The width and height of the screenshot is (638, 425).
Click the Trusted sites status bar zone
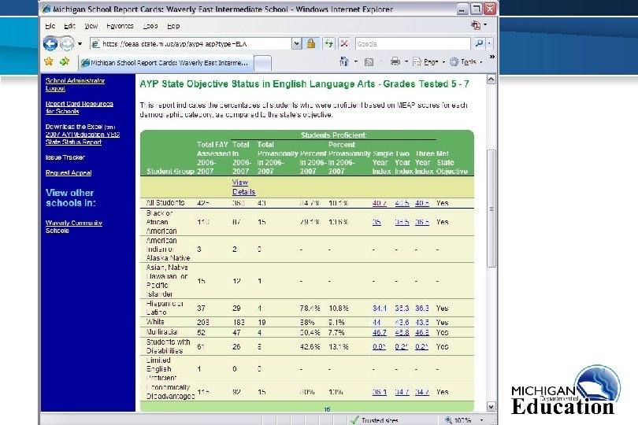click(x=374, y=420)
